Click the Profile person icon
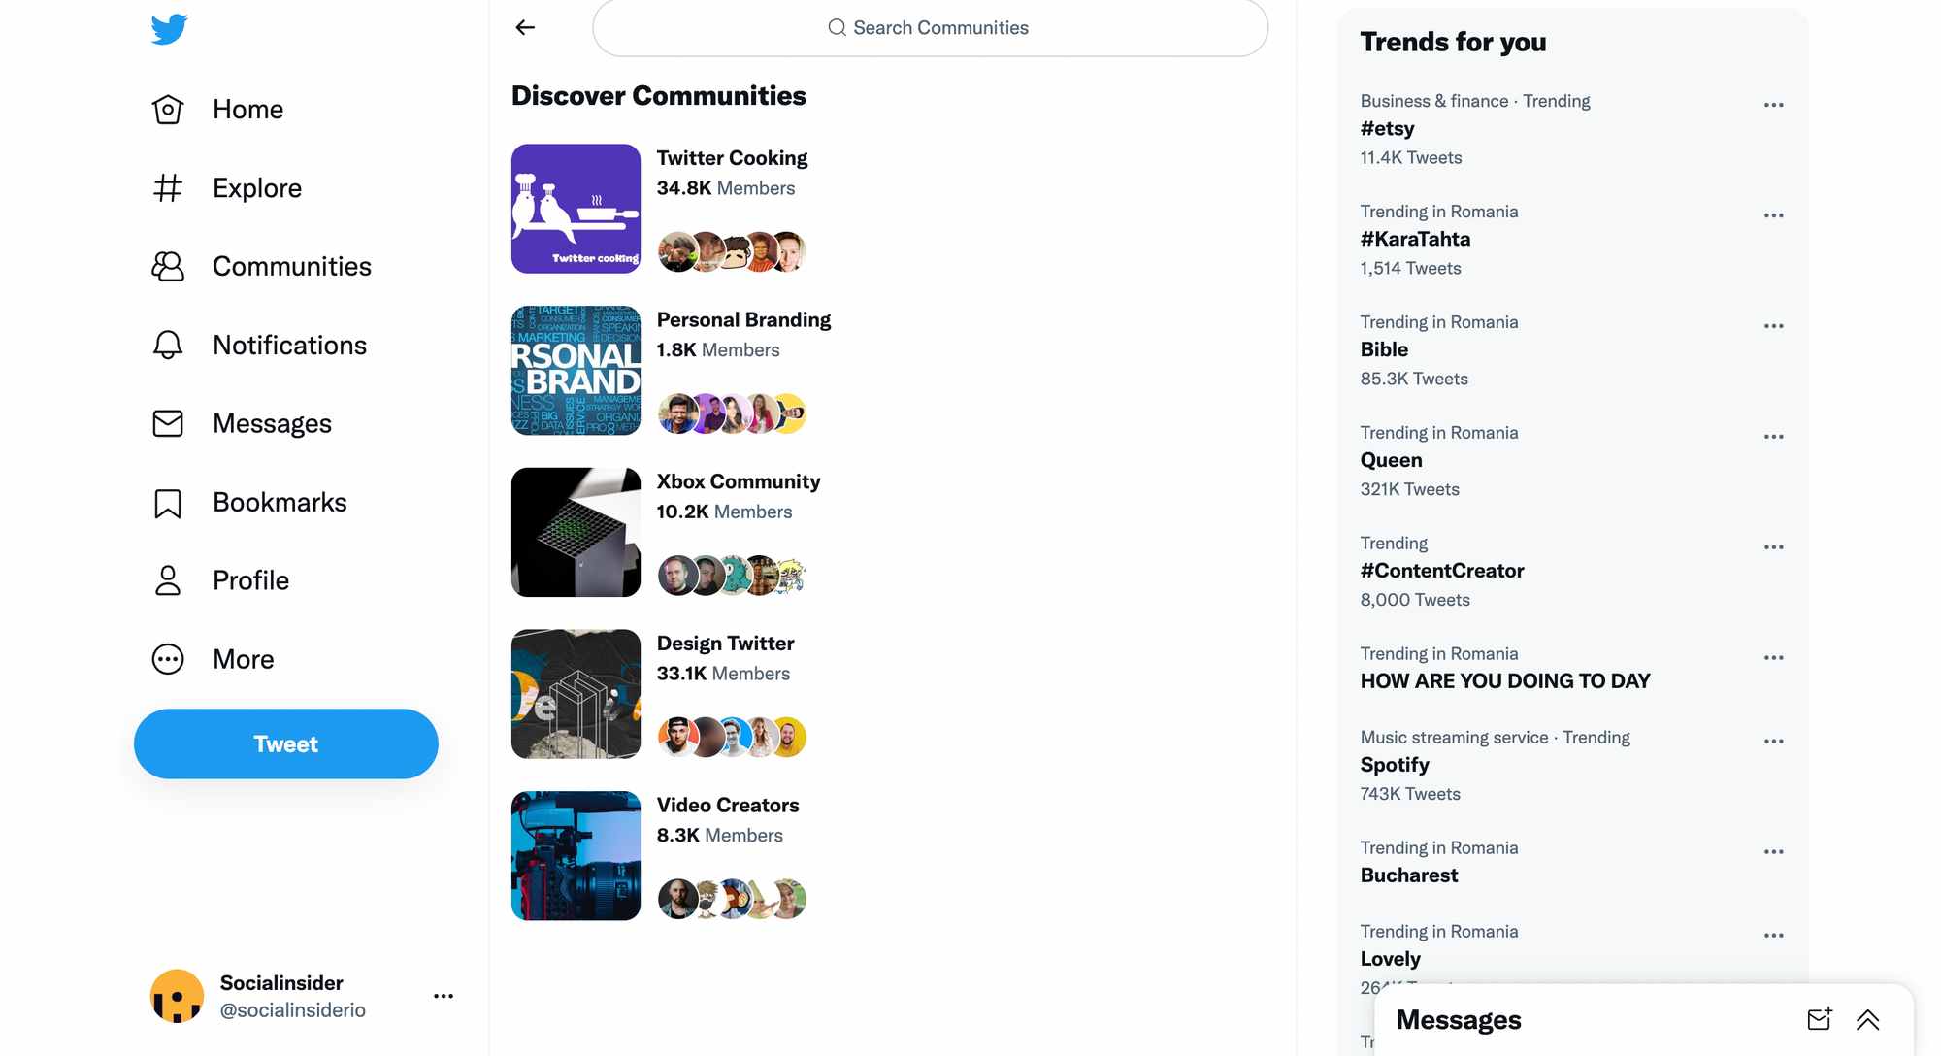 pos(168,580)
